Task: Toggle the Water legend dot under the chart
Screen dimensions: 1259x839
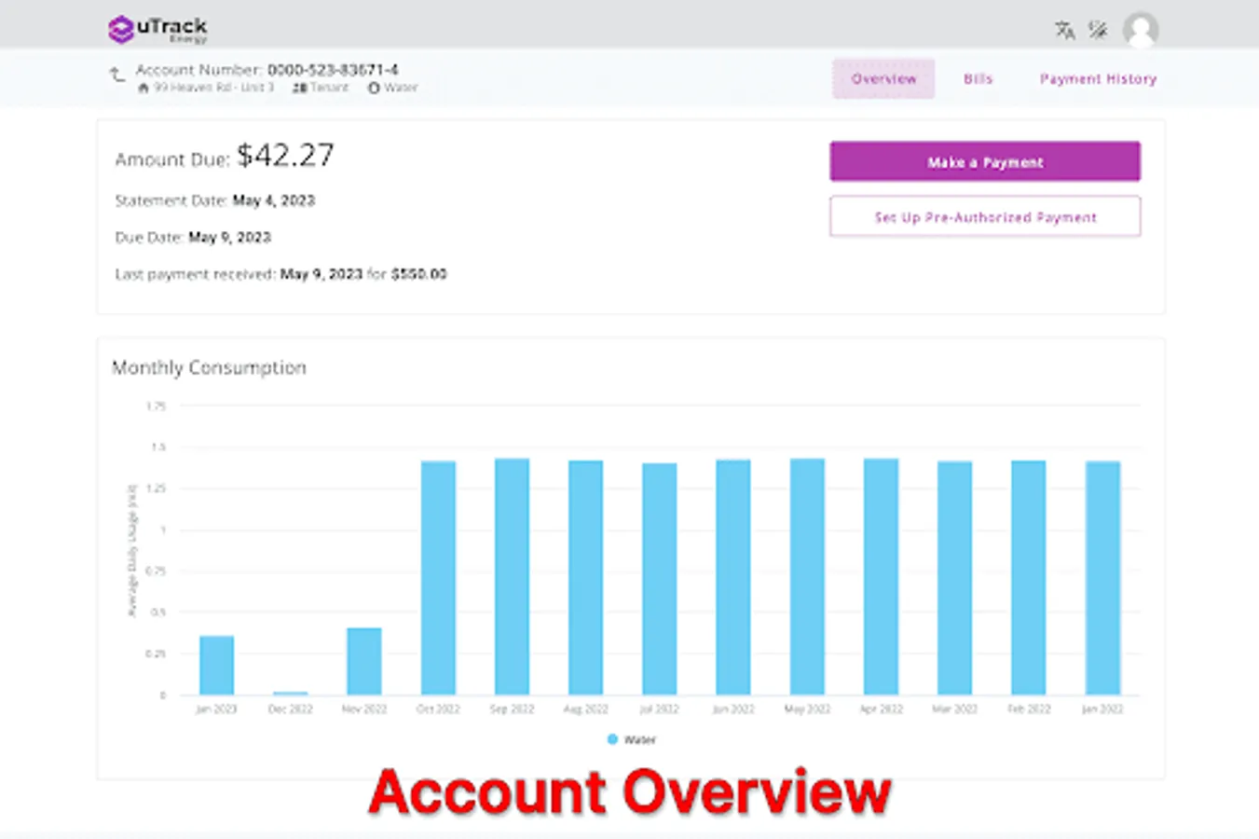Action: point(612,739)
